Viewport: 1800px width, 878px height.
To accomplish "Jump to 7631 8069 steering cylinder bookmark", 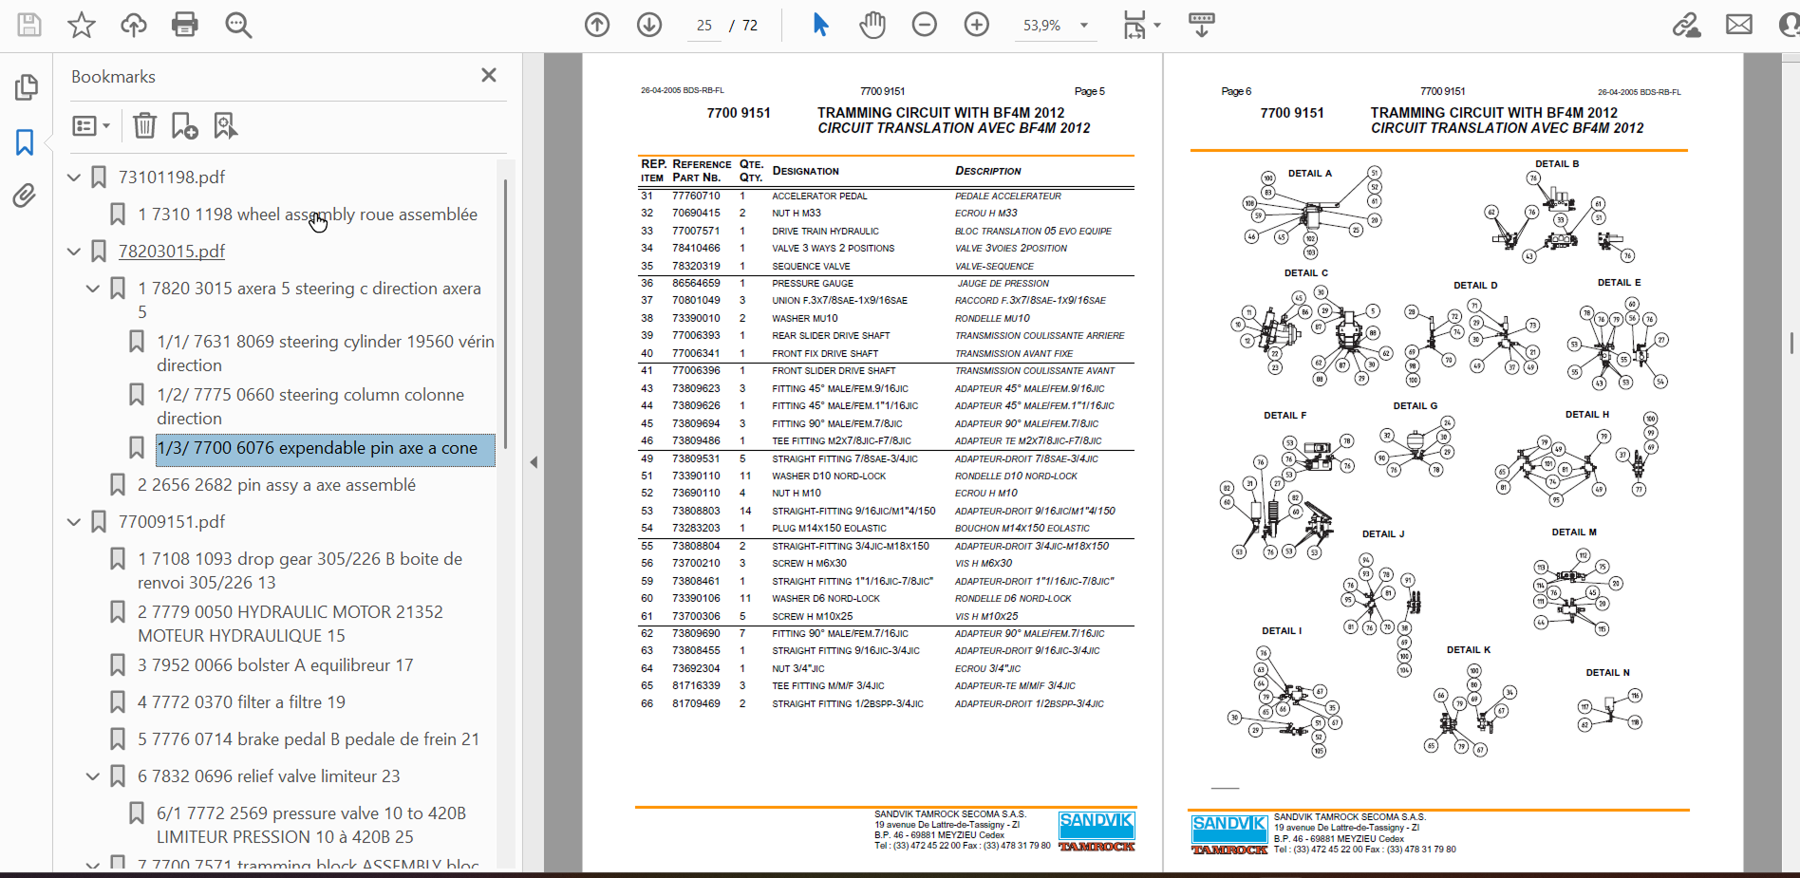I will pos(326,353).
